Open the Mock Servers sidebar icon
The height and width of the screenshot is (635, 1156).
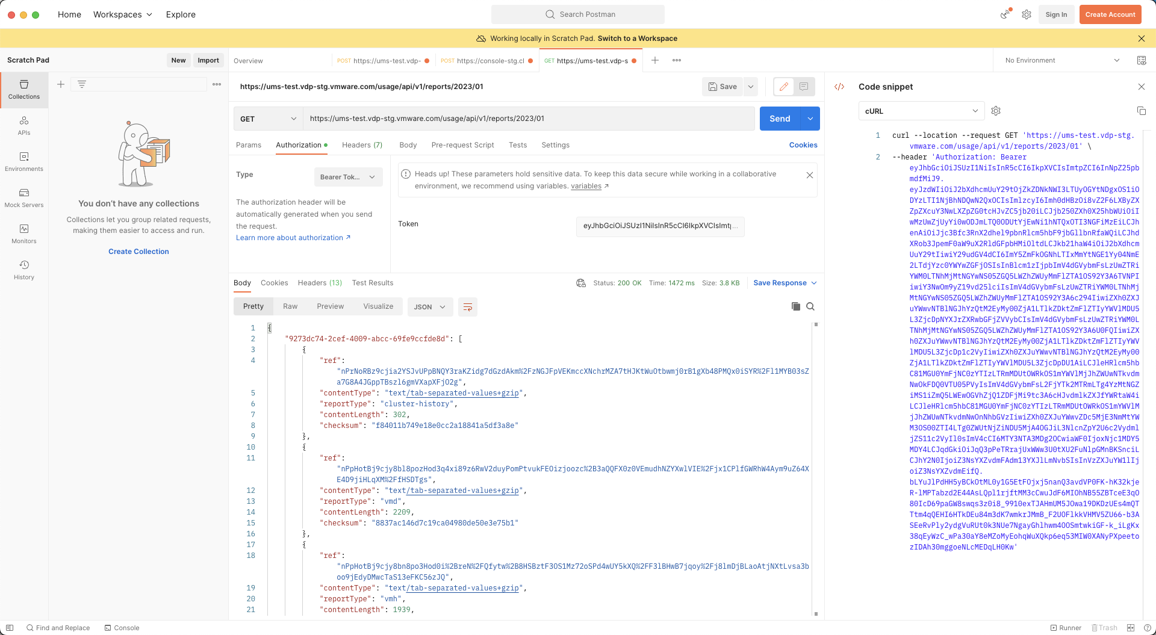tap(24, 197)
